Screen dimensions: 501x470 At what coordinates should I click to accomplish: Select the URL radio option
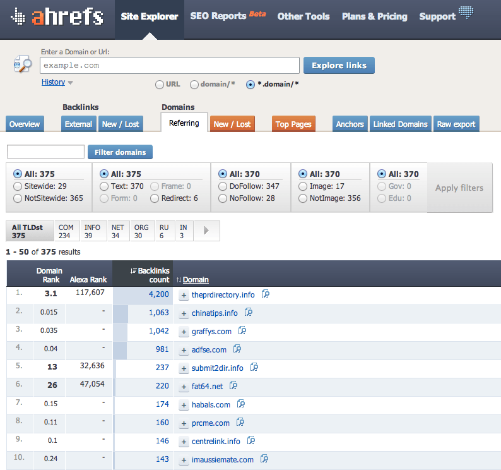pyautogui.click(x=160, y=85)
